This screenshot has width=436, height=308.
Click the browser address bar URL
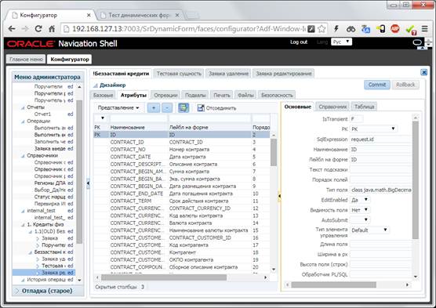(189, 29)
